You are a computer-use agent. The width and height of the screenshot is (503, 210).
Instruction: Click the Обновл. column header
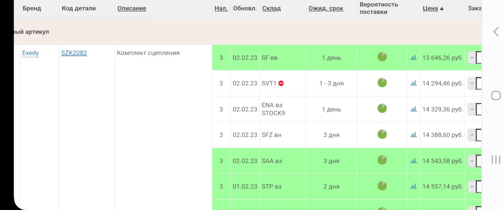pos(245,9)
